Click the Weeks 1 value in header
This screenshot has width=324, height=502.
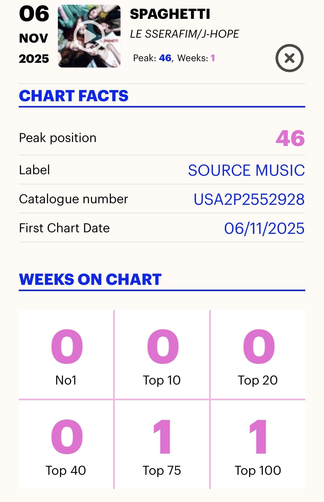[213, 58]
